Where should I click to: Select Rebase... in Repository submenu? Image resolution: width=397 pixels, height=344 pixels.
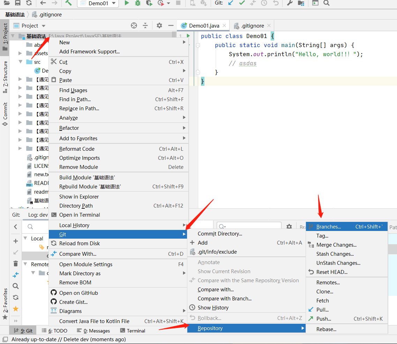tap(347, 329)
